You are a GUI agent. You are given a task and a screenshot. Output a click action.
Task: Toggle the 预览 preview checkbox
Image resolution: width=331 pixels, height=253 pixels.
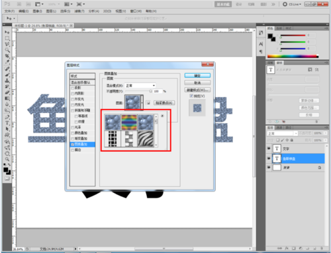pyautogui.click(x=191, y=96)
